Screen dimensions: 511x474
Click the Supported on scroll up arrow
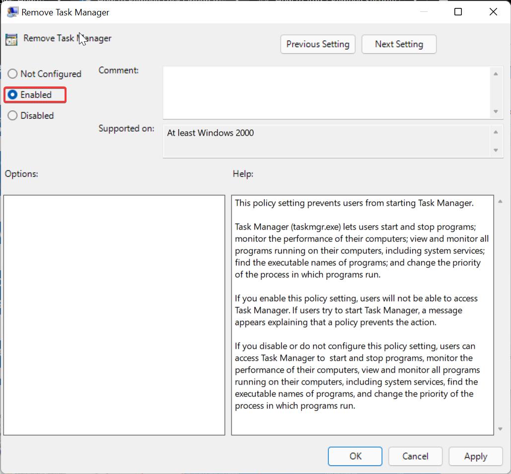496,132
